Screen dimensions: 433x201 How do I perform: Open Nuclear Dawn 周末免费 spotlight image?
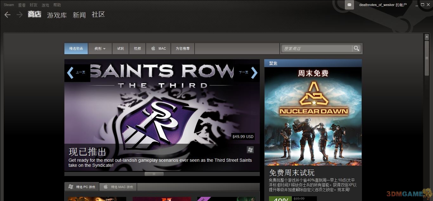[313, 116]
